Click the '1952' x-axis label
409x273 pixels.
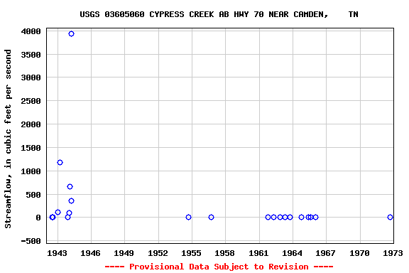pos(158,253)
